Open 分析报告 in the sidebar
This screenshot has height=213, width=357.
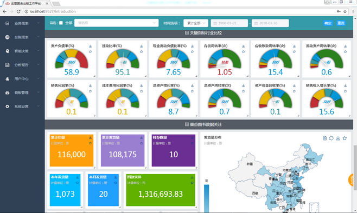click(22, 65)
